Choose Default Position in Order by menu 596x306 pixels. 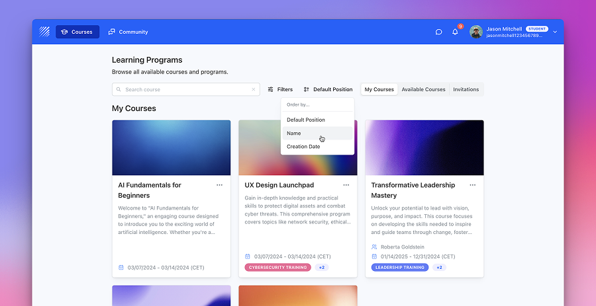click(317, 120)
